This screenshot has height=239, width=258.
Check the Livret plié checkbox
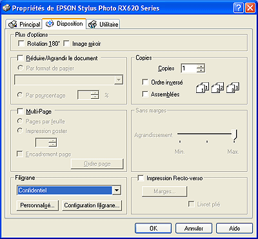pos(191,204)
